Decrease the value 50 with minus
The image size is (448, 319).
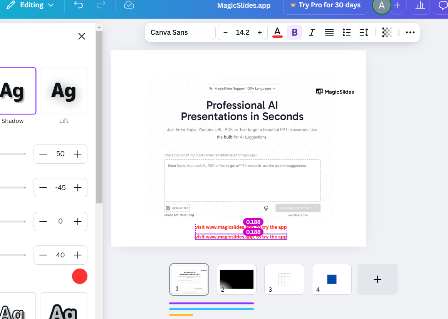43,154
